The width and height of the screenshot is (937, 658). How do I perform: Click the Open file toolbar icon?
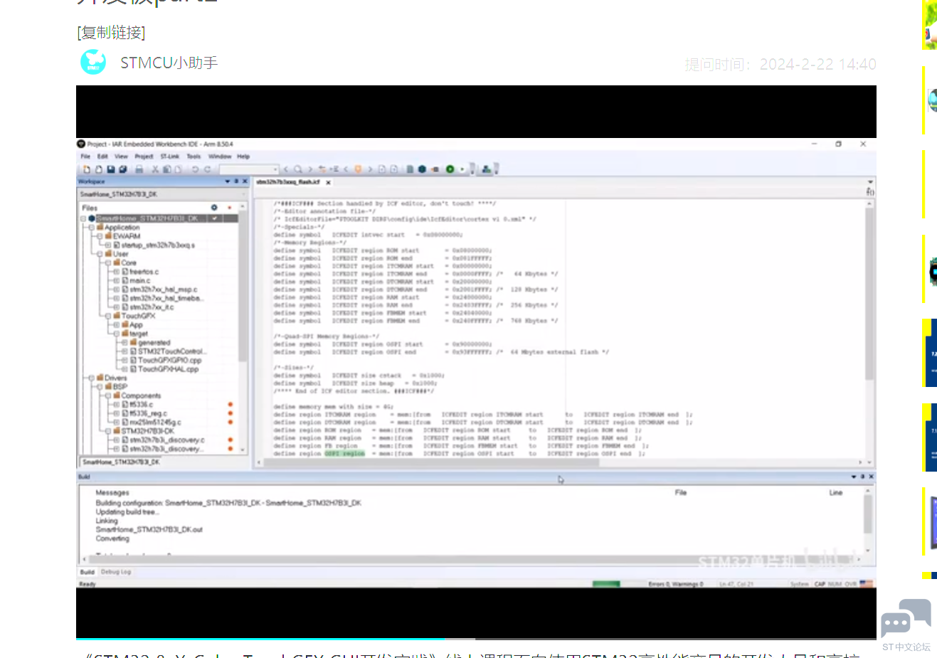pyautogui.click(x=99, y=169)
